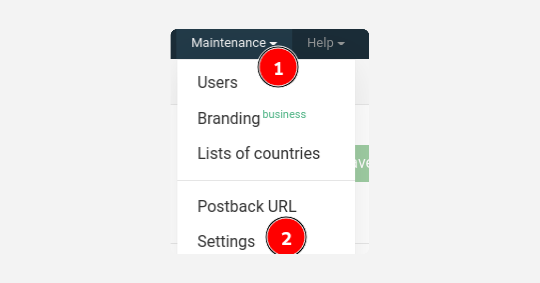Click the partially hidden green Save button
Viewport: 540px width, 283px height.
[x=362, y=163]
